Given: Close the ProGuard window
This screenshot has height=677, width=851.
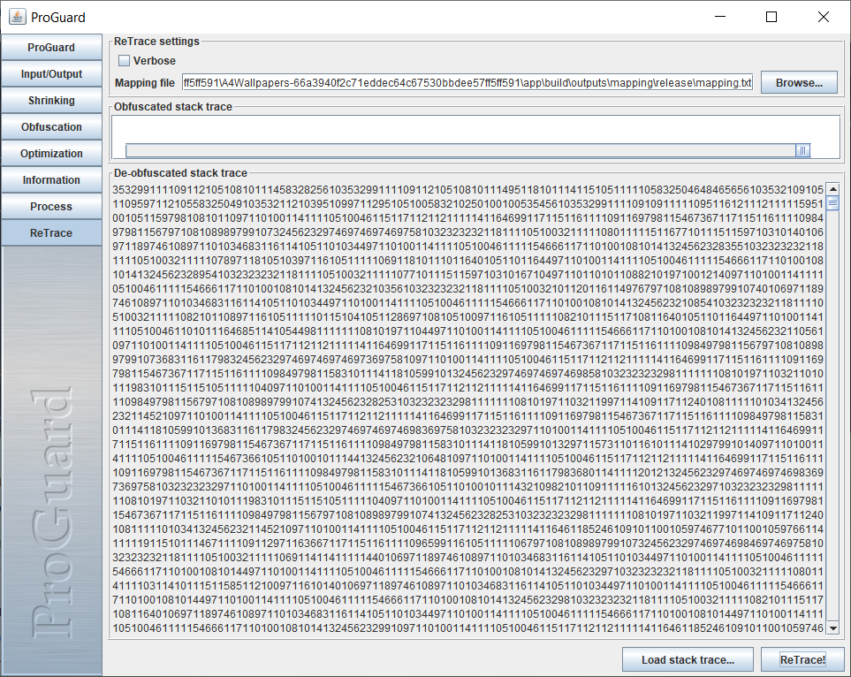Looking at the screenshot, I should [824, 17].
